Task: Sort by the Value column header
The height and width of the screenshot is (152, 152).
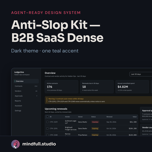Action: pyautogui.click(x=135, y=117)
